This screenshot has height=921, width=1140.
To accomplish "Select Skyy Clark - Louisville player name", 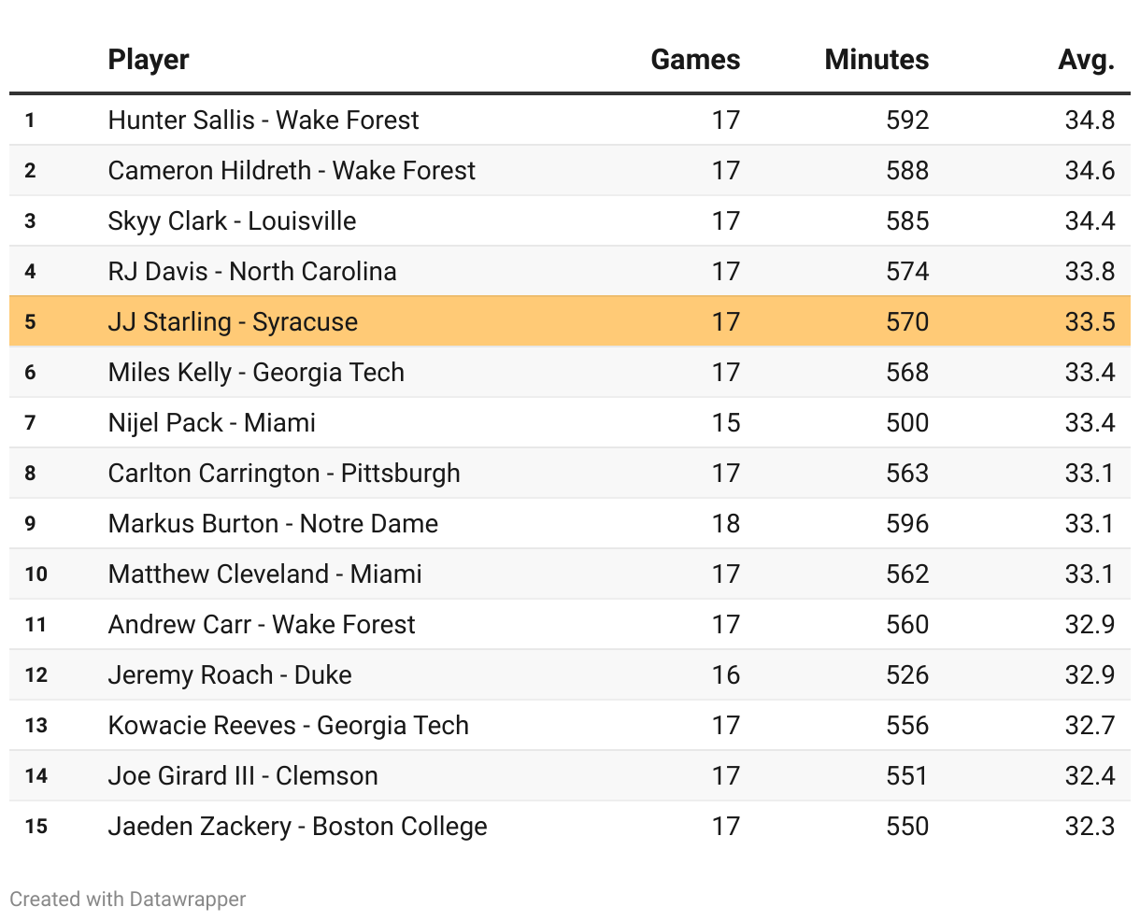I will [x=232, y=221].
